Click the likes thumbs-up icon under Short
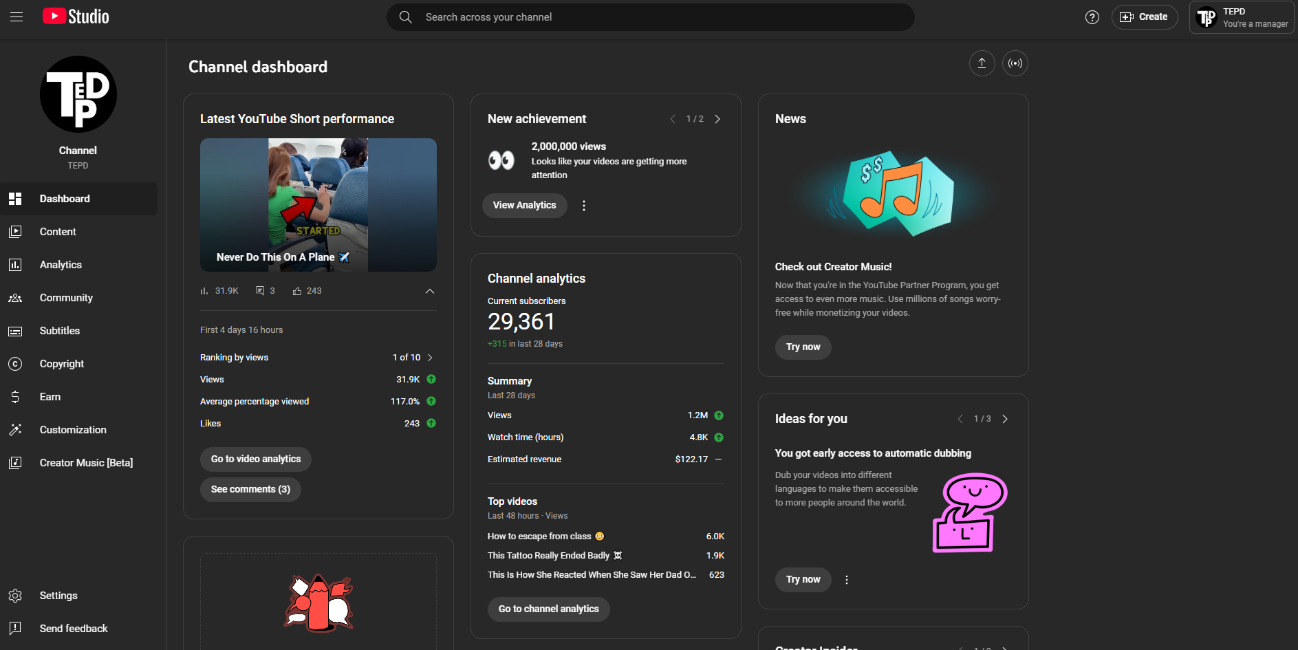The image size is (1298, 650). pyautogui.click(x=297, y=291)
